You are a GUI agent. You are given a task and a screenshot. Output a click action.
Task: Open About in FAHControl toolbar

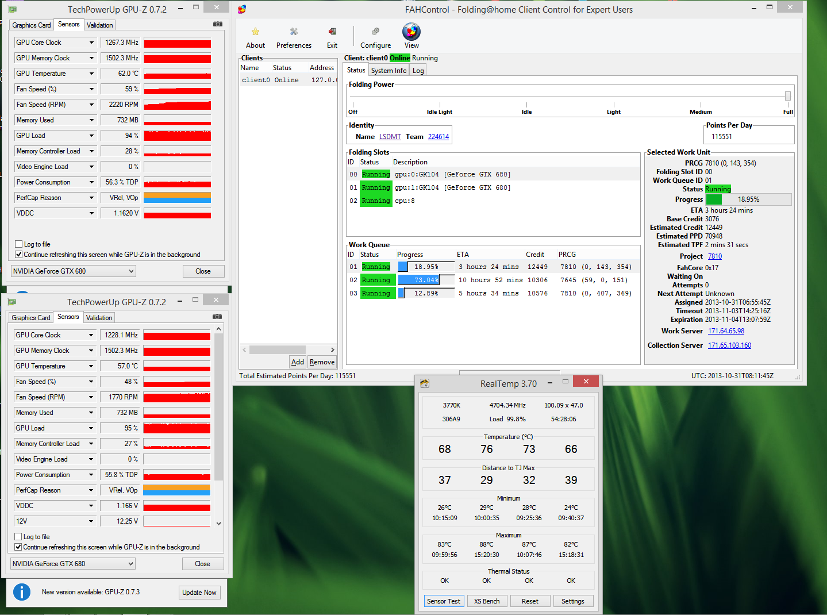(x=255, y=37)
